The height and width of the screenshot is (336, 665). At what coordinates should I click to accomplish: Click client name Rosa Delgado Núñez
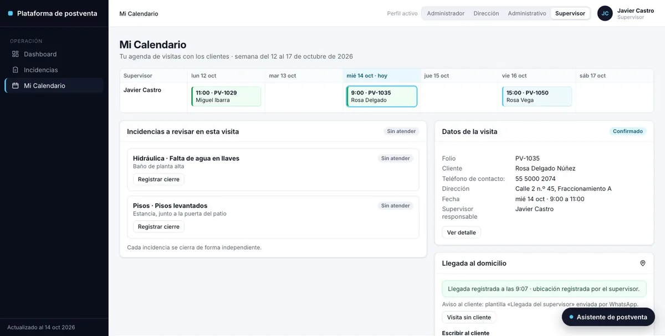545,169
